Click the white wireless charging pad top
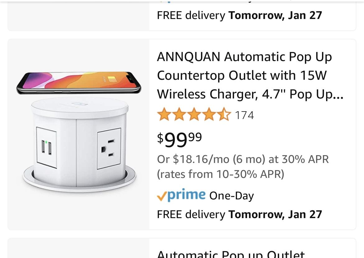The image size is (364, 258). 79,107
